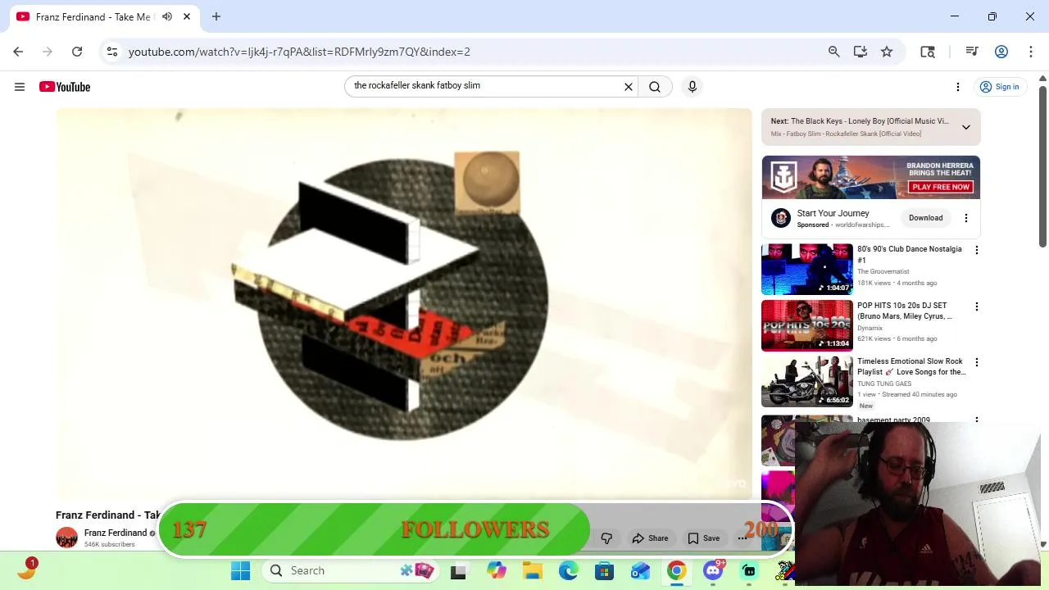Click Download on Start Your Journey ad
This screenshot has width=1049, height=590.
coord(925,218)
